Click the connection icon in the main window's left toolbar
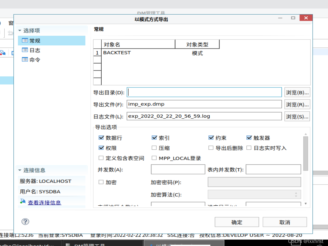 tap(3, 53)
